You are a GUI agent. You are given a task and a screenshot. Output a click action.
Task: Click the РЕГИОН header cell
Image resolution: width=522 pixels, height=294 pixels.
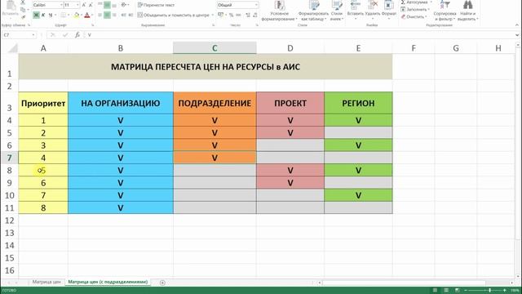pos(358,103)
